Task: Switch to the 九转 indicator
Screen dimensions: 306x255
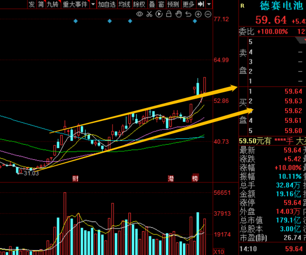Action: (x=53, y=4)
